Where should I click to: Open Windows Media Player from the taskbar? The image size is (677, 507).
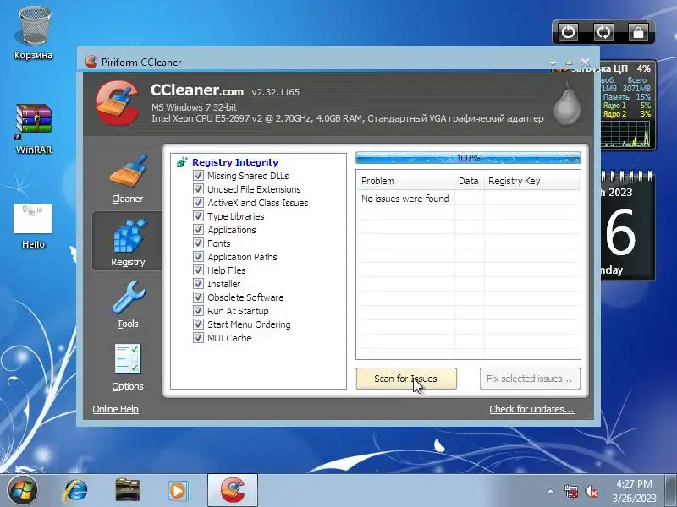pos(179,490)
